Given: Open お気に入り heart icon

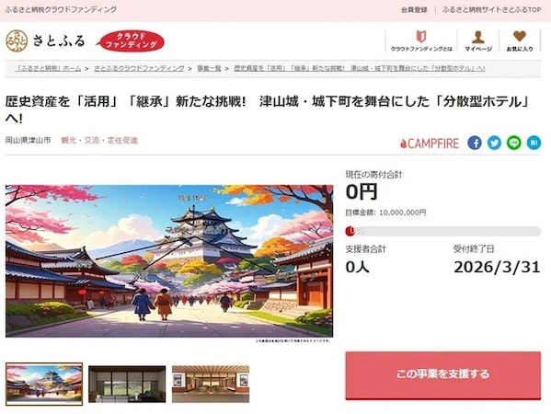Looking at the screenshot, I should (x=520, y=41).
